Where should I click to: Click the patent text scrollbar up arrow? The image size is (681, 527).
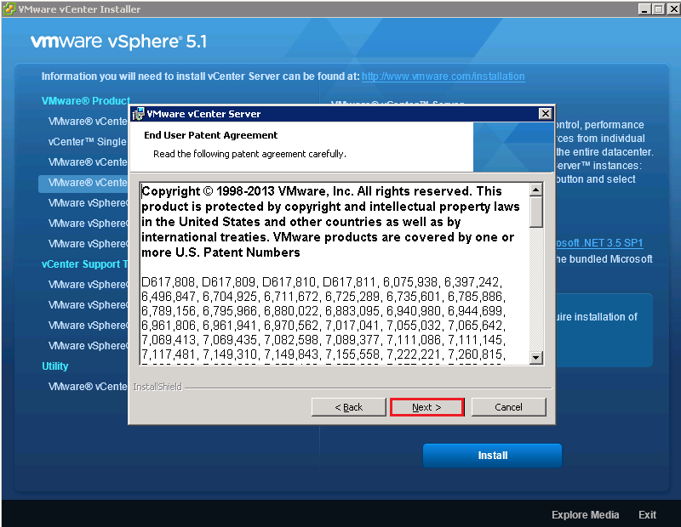(x=536, y=190)
